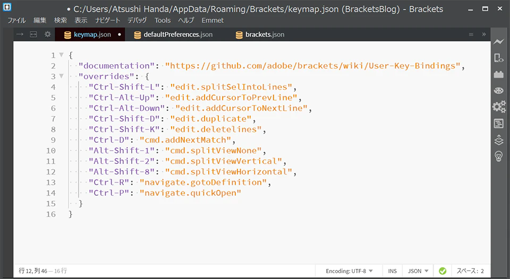Open the ナビゲート menu

pos(107,20)
